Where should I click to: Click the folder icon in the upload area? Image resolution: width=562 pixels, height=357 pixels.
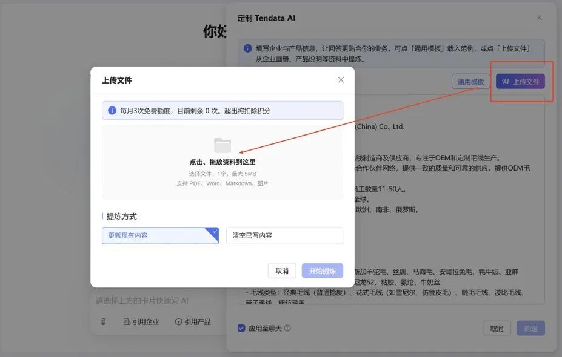pyautogui.click(x=222, y=146)
